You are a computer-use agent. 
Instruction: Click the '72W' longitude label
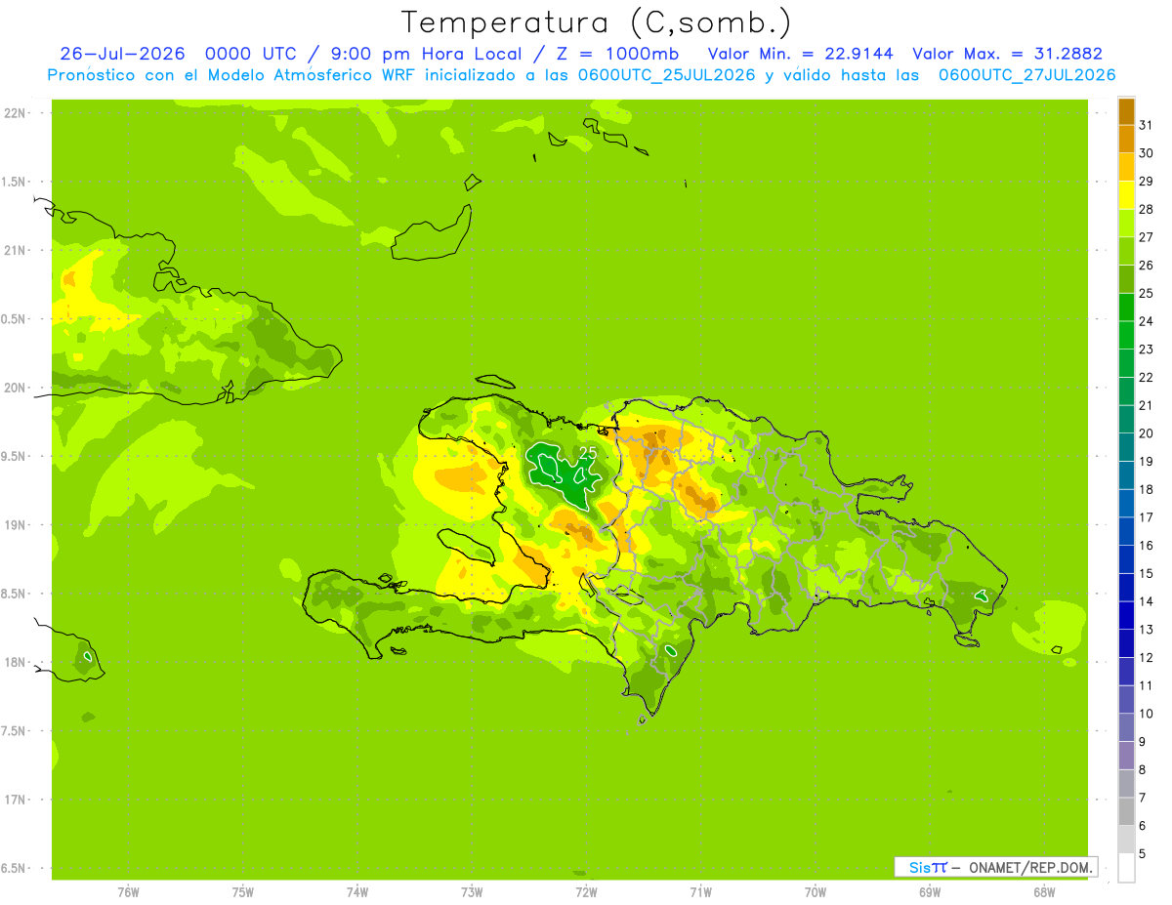coord(586,891)
